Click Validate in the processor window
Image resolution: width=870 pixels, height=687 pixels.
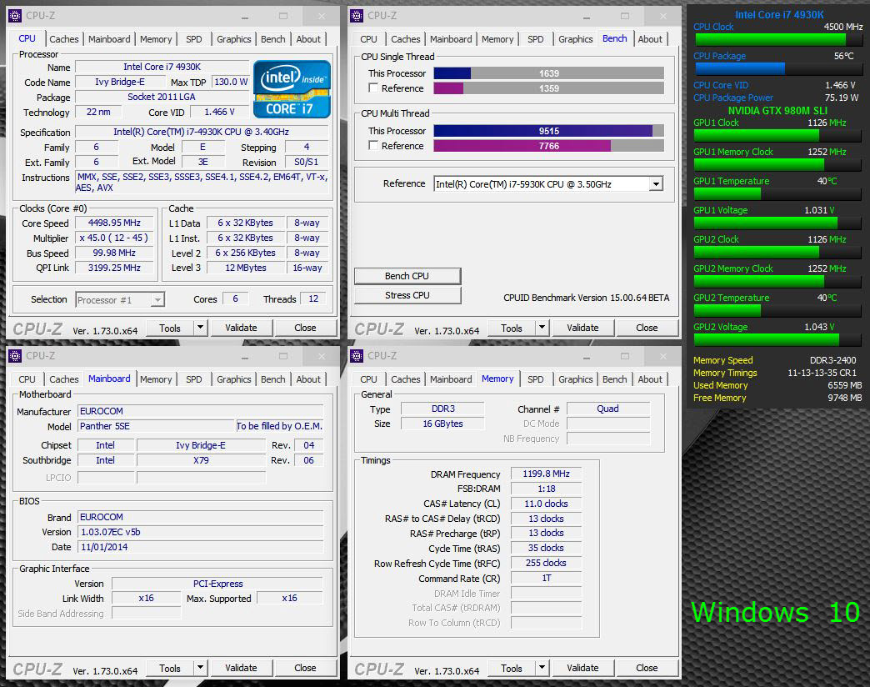pyautogui.click(x=241, y=328)
